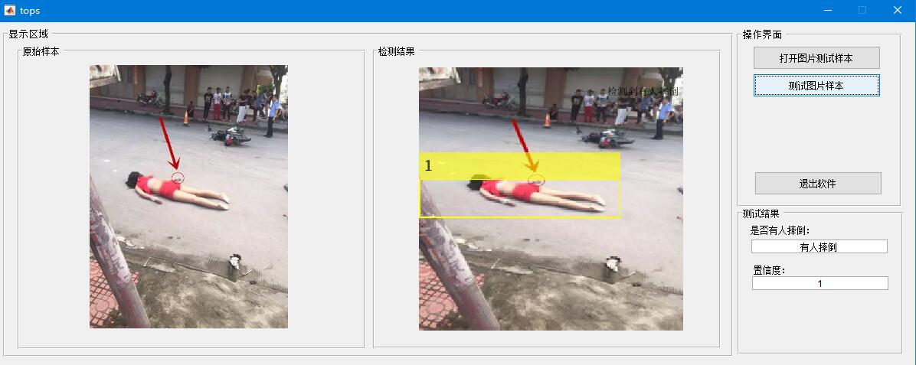Click the 原始样本 panel title
Viewport: 916px width, 365px height.
pos(41,51)
